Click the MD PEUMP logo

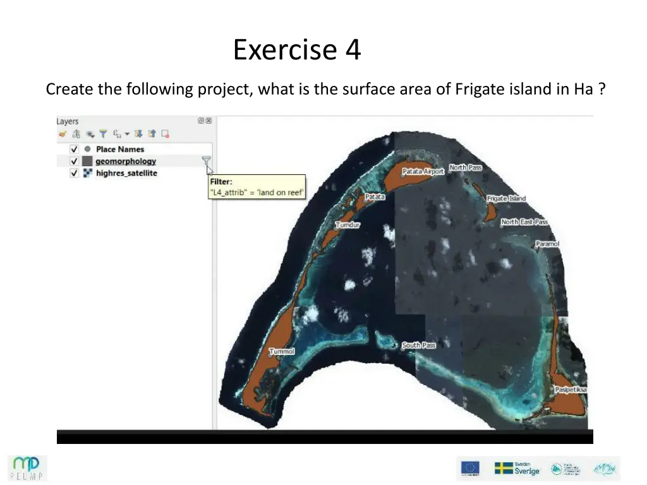pyautogui.click(x=27, y=468)
